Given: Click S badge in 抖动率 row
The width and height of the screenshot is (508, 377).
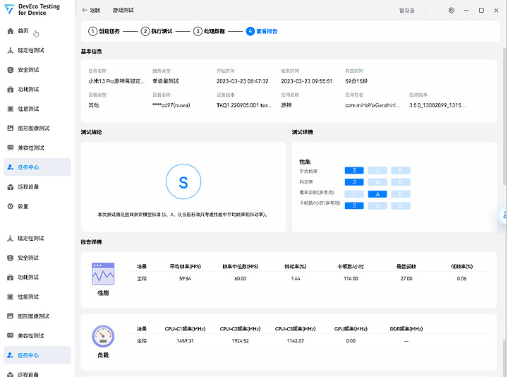Looking at the screenshot, I should tap(354, 182).
